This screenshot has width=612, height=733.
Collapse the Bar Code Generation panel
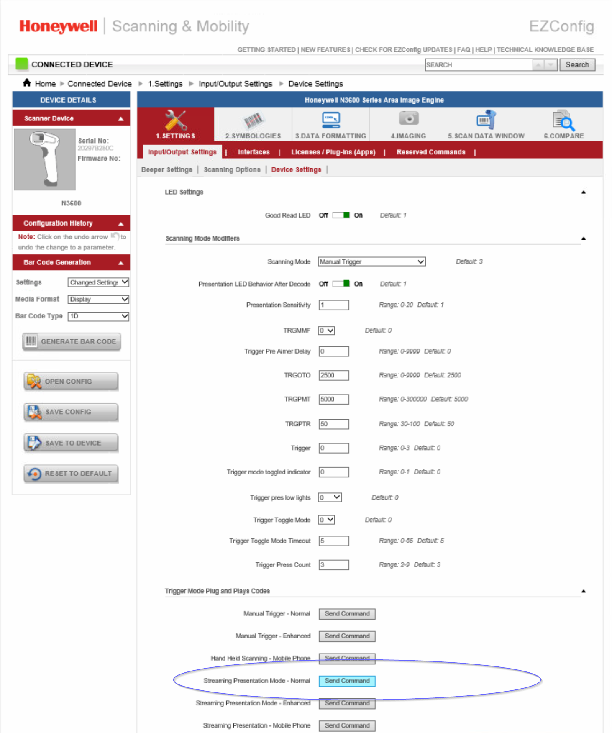(x=121, y=263)
